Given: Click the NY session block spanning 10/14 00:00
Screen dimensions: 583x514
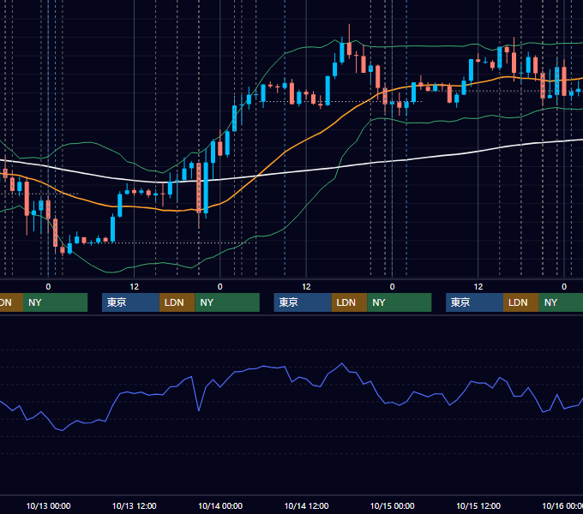Looking at the screenshot, I should pos(227,302).
